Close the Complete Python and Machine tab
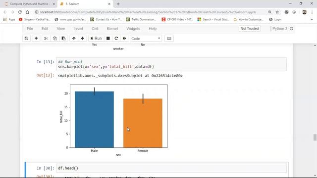 pyautogui.click(x=54, y=4)
